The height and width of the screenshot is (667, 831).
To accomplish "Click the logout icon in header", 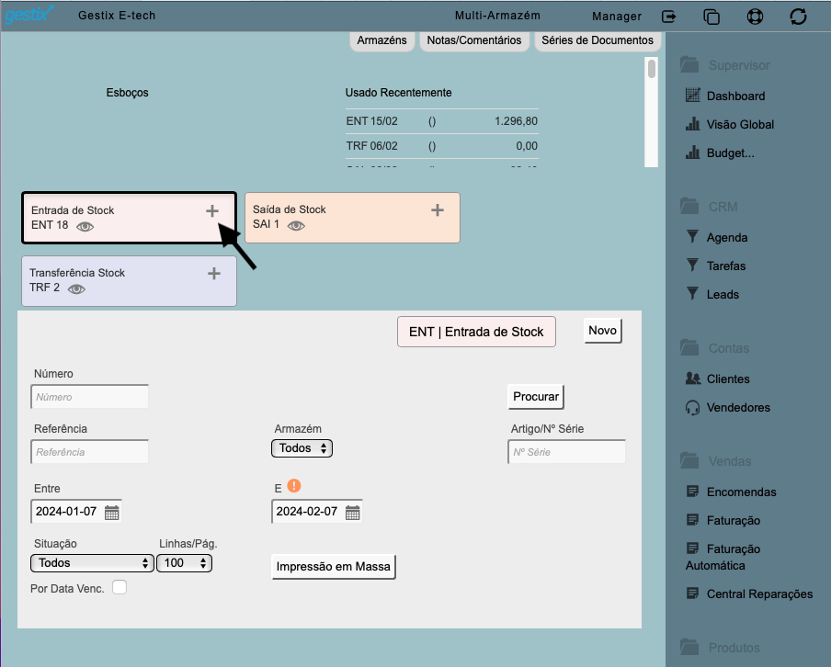I will [669, 17].
